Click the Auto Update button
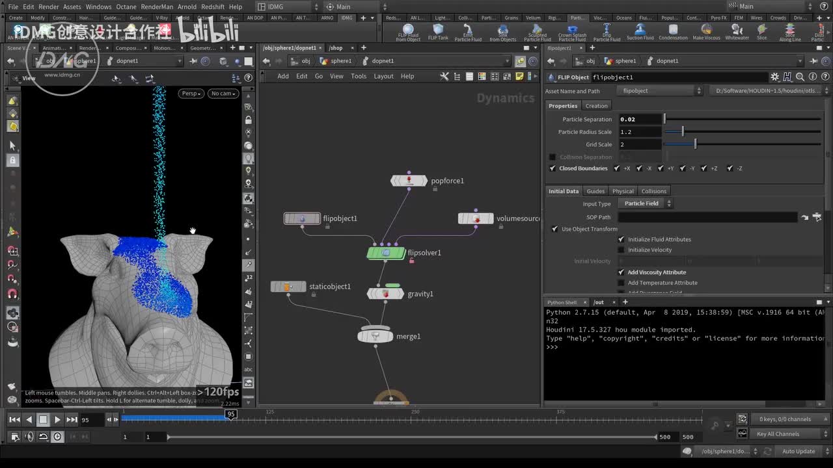Screen dimensions: 833x468 click(798, 451)
